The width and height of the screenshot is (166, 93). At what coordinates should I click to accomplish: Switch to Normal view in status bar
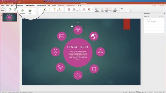[x=137, y=92]
